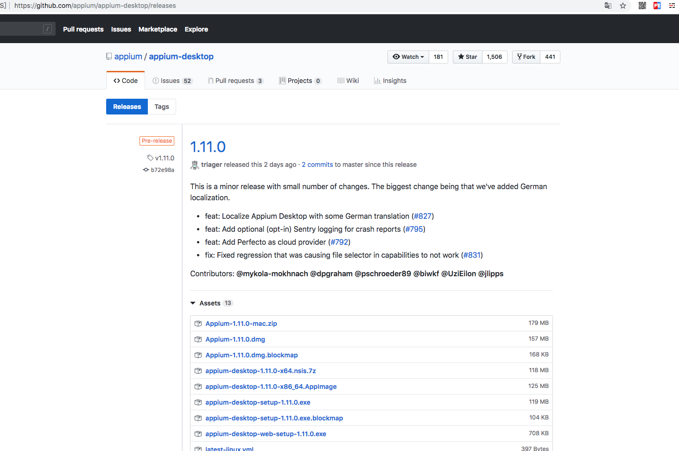Click the package icon for Appium-1.11.0.dmg

click(x=198, y=339)
